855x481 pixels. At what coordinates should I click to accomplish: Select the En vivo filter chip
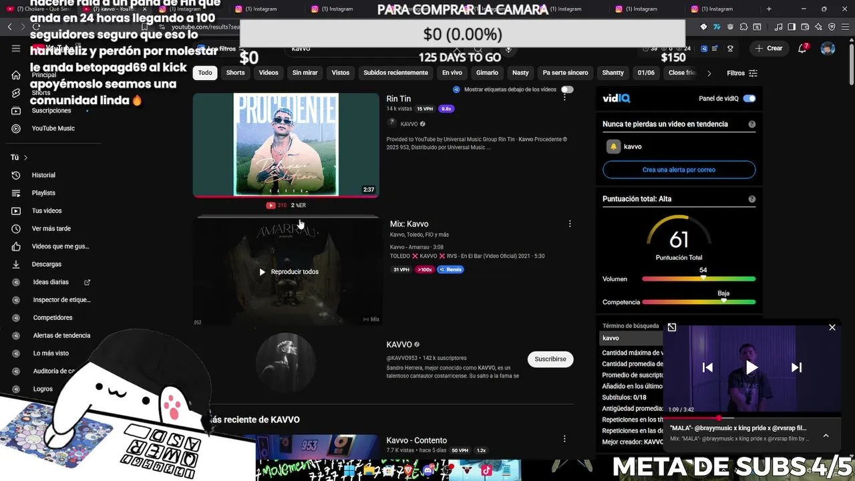452,73
